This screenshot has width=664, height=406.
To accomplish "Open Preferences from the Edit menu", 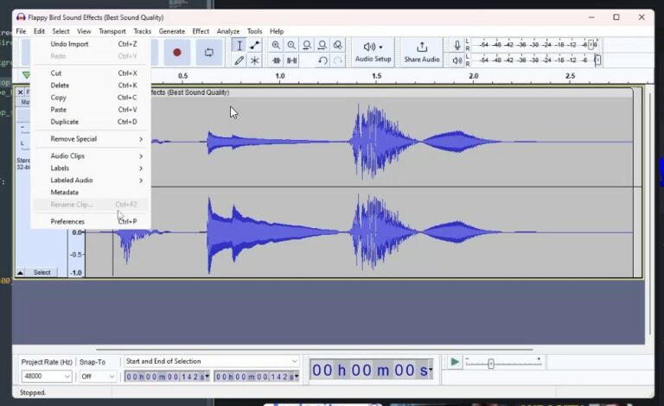I will pos(67,222).
